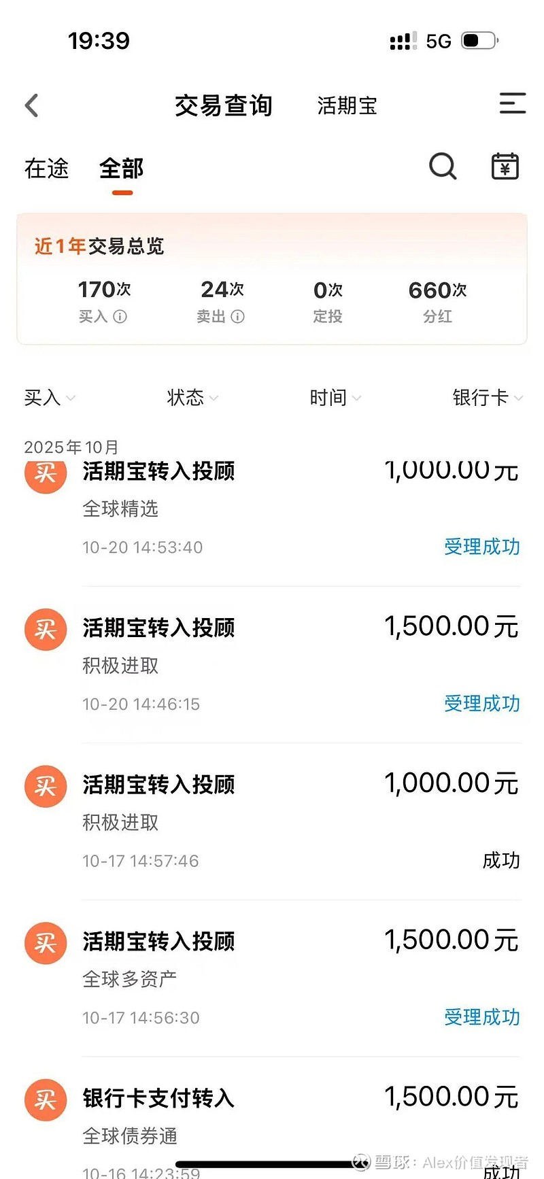Tap info icon beside 卖出 count

[x=238, y=316]
